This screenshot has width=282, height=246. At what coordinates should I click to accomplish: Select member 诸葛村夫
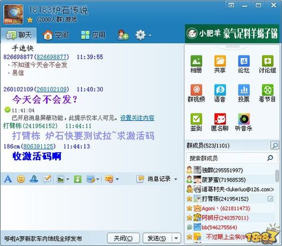(x=231, y=189)
